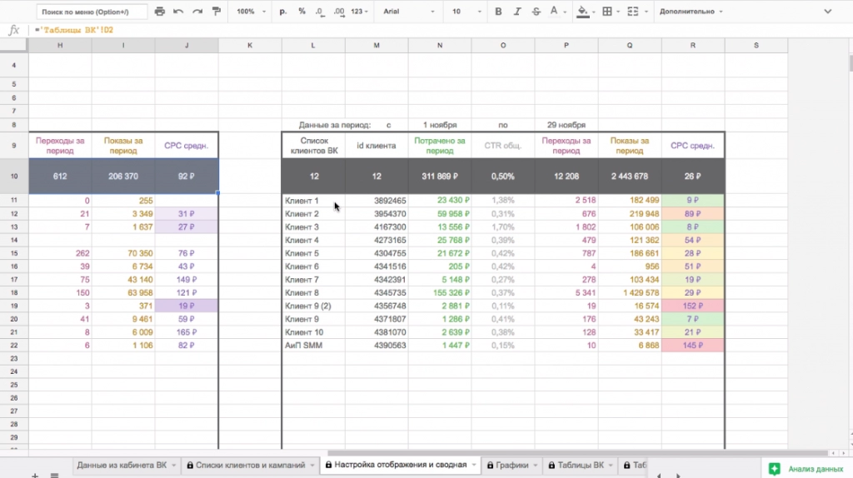Select column header L
The image size is (853, 478).
[313, 45]
